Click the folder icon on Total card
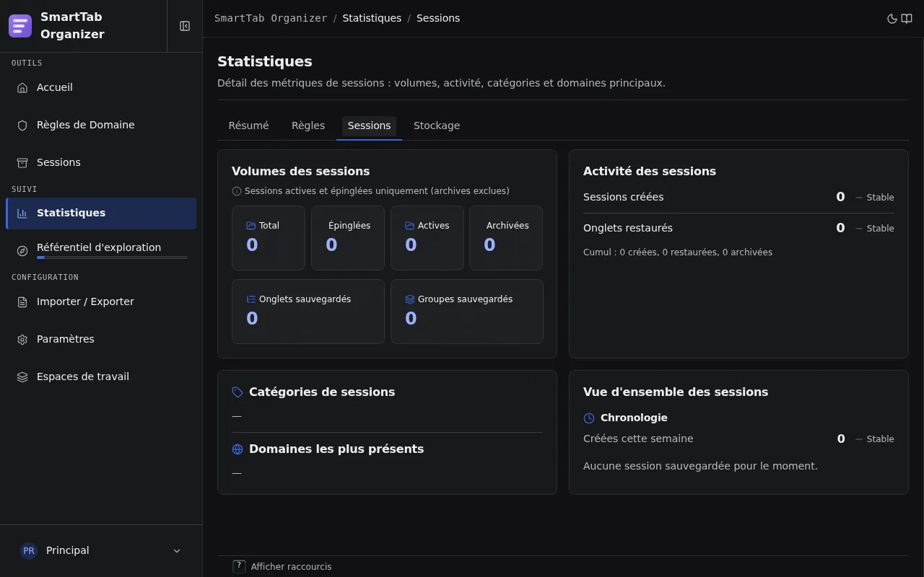Screen dimensions: 924x577 (251, 226)
